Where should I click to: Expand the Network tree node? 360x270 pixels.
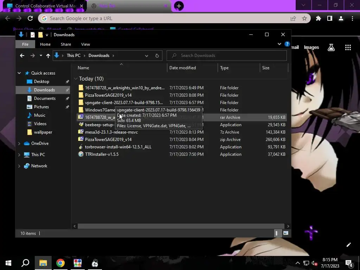(x=19, y=166)
